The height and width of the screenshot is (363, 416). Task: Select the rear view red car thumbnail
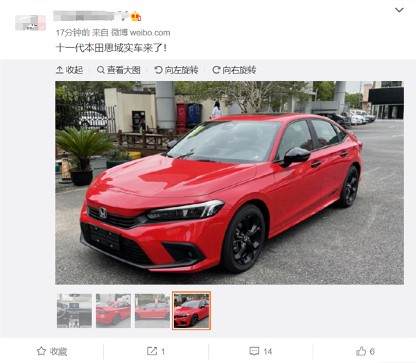113,311
